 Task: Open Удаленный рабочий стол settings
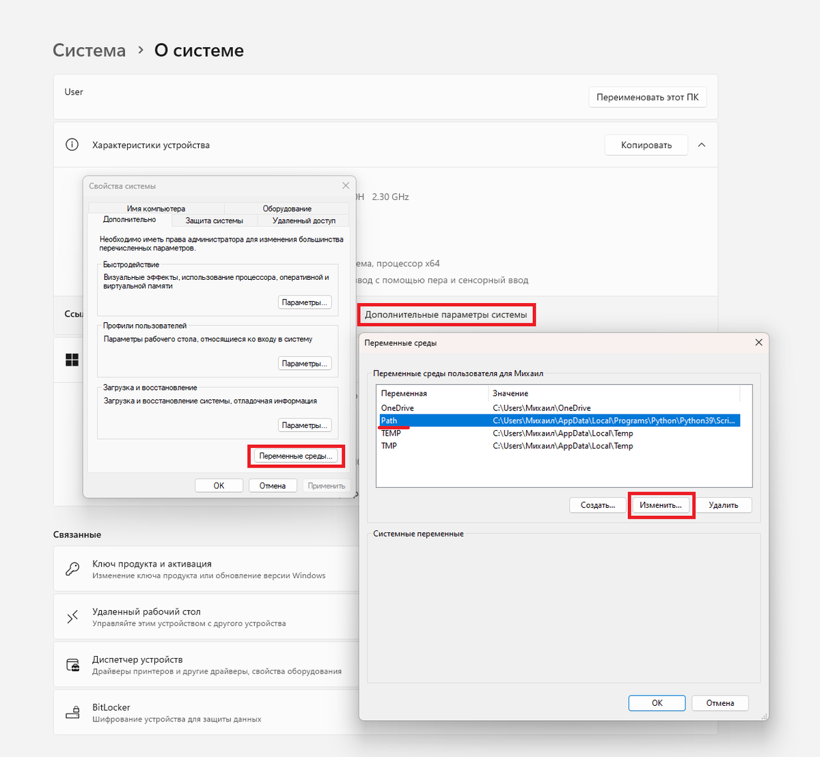206,617
